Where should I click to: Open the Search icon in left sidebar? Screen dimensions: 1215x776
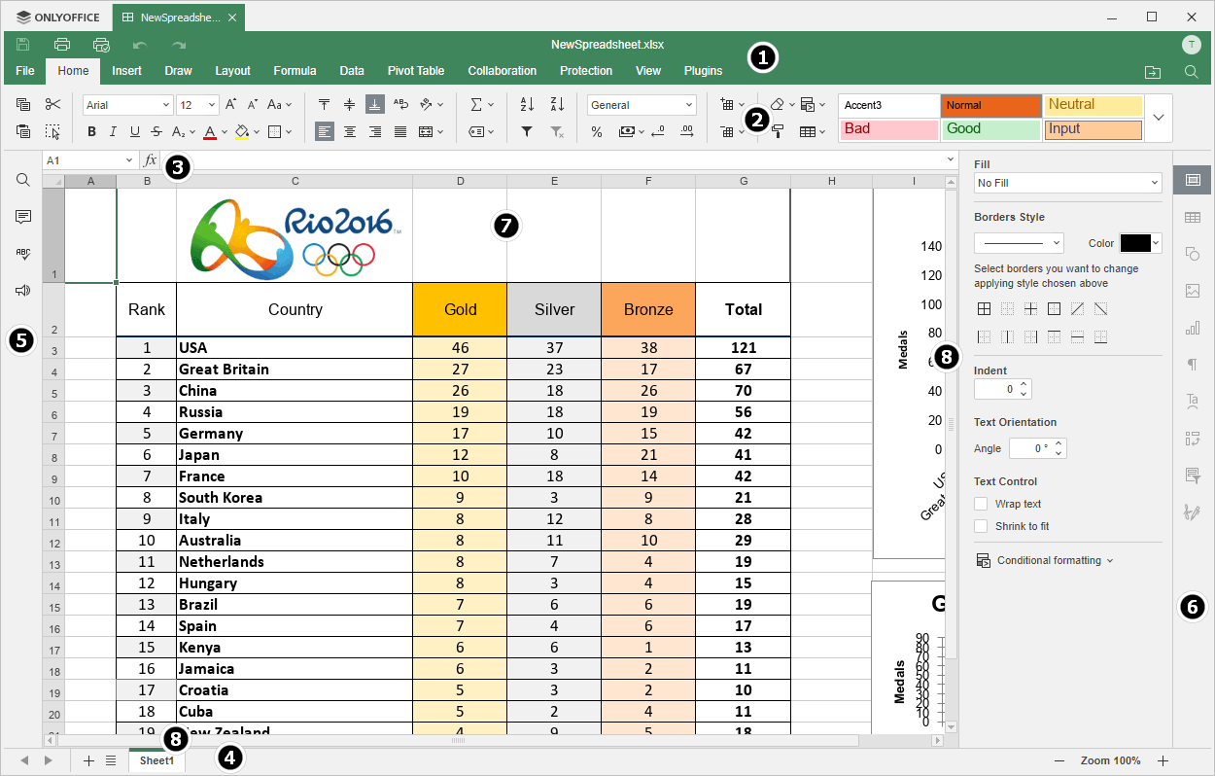[23, 180]
